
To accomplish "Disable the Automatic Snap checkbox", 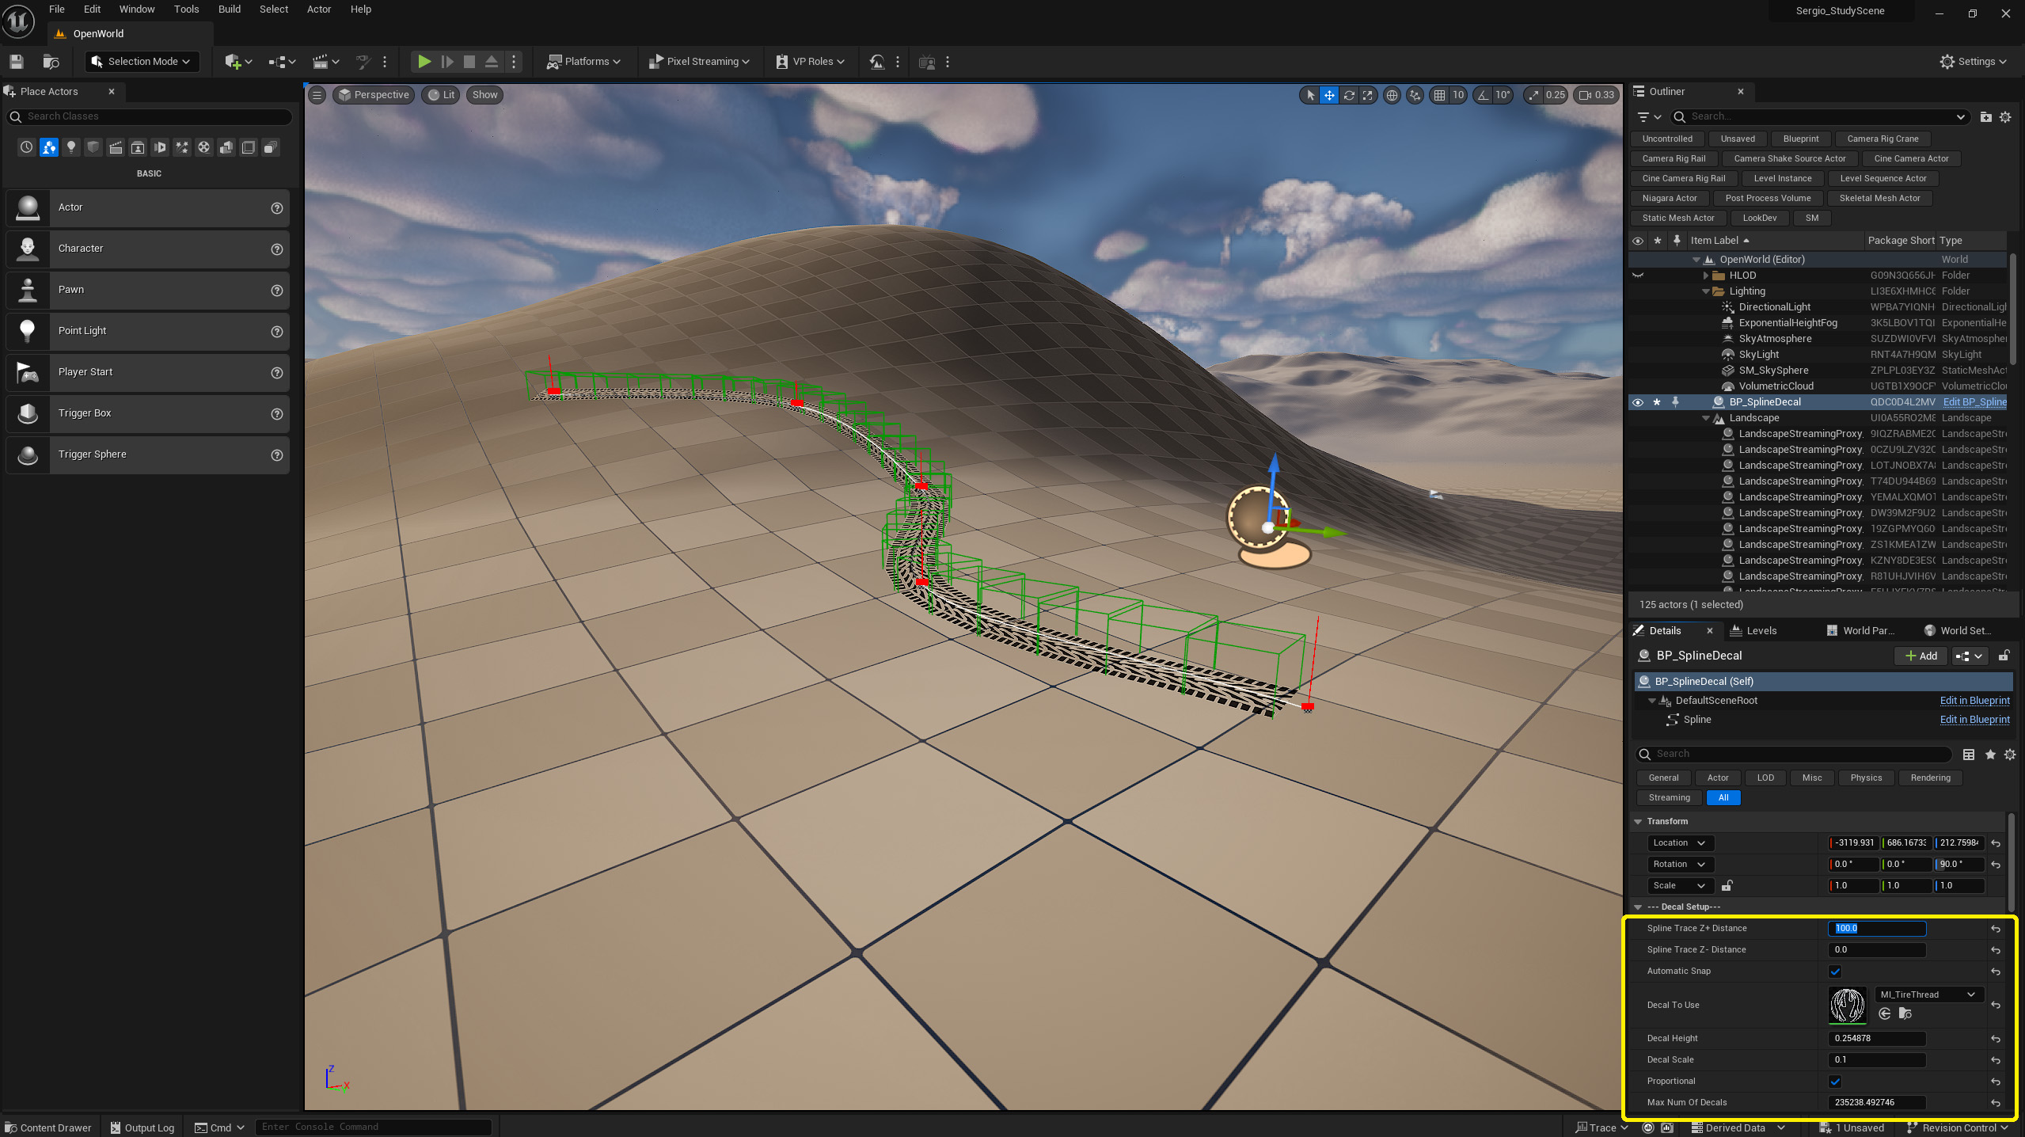I will coord(1835,971).
